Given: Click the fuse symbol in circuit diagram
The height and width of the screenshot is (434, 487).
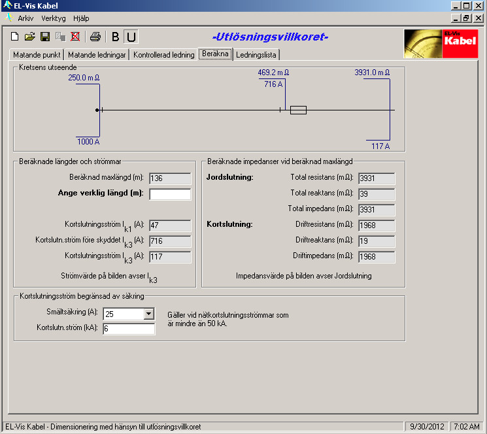Looking at the screenshot, I should [298, 110].
